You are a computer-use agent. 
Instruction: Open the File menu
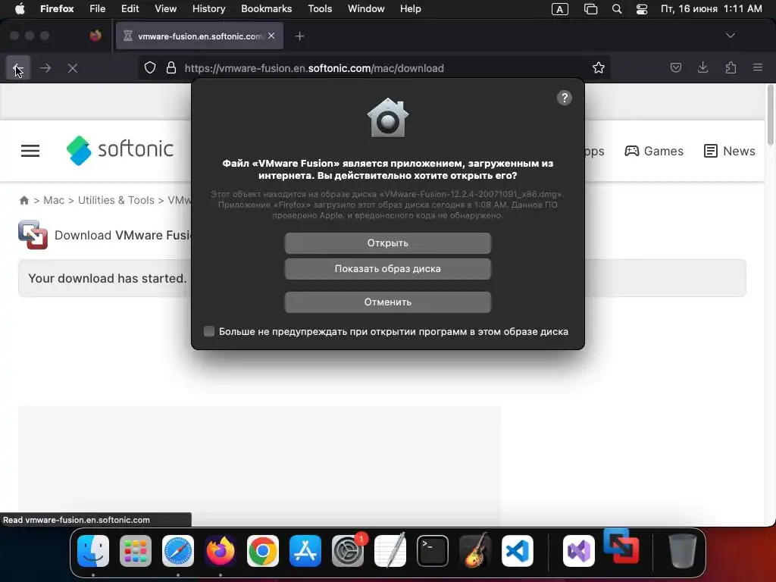click(98, 9)
